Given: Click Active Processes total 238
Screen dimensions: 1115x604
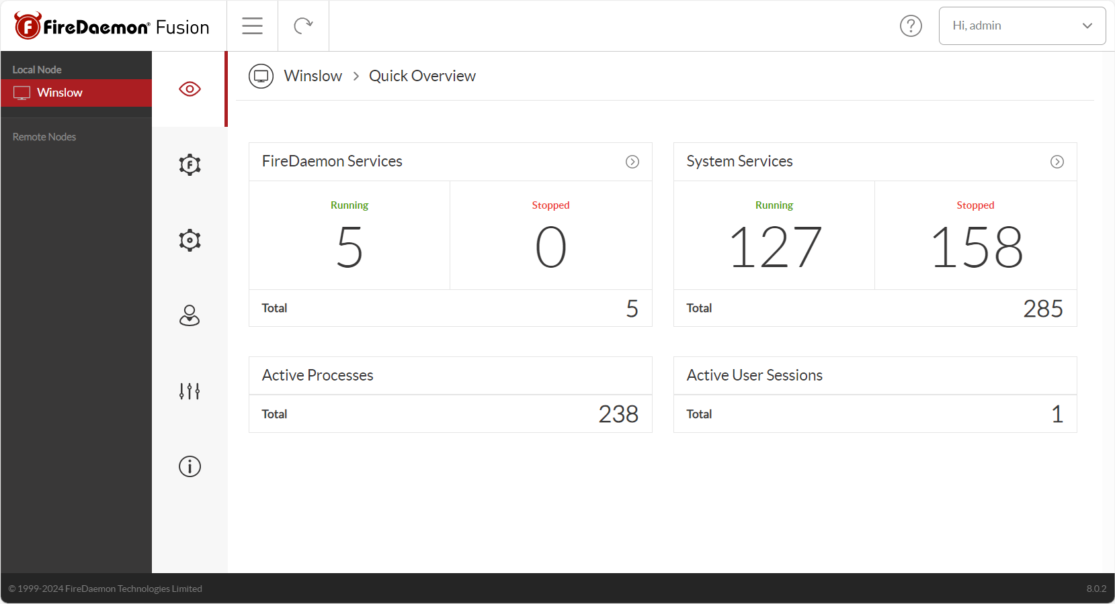Looking at the screenshot, I should pos(618,414).
